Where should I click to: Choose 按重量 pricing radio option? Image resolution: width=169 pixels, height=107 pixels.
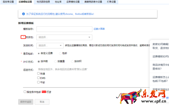tap(55, 62)
